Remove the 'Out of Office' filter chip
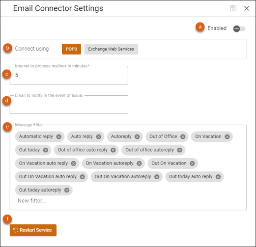The image size is (256, 247). [183, 137]
